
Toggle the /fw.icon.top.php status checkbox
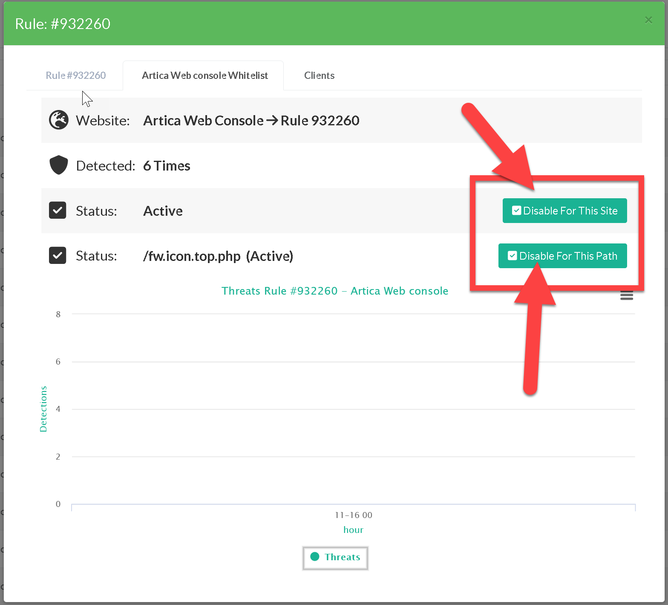tap(58, 256)
